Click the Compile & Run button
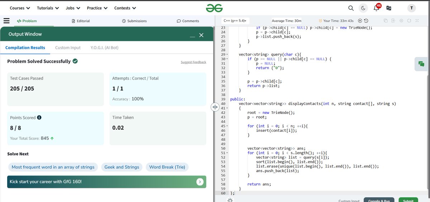 click(379, 200)
